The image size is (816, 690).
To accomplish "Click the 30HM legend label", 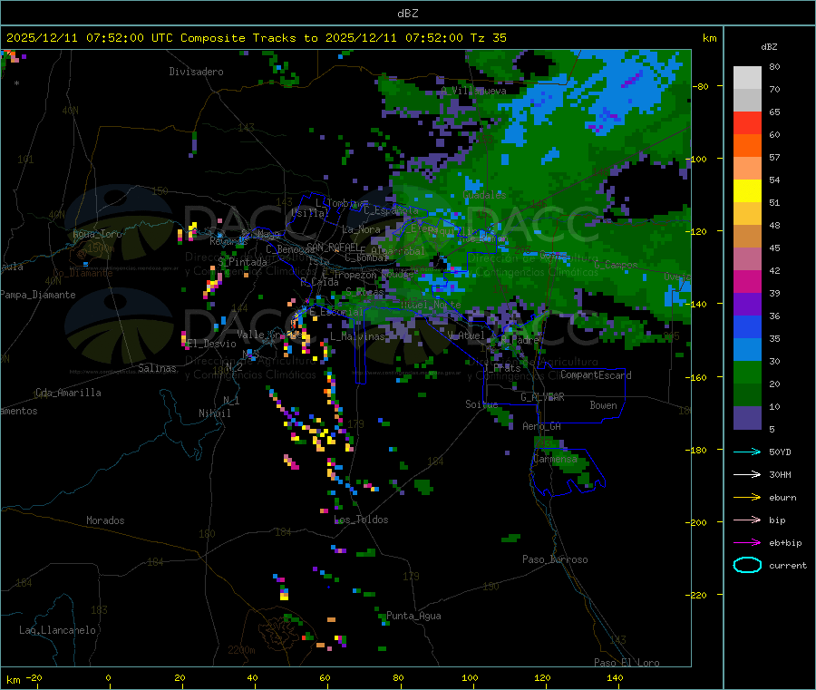I will tap(780, 474).
